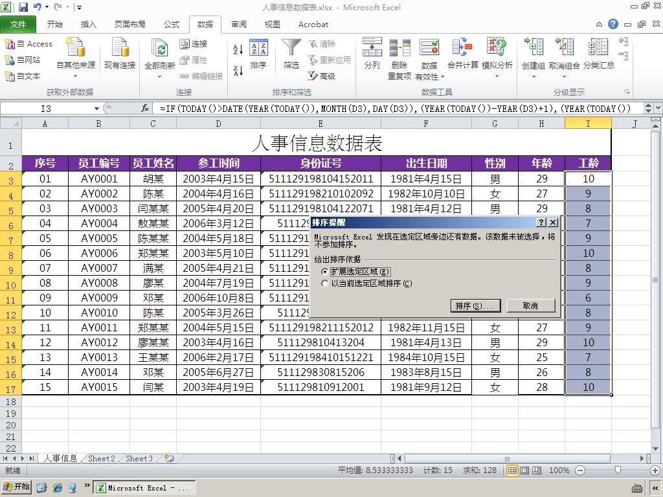663x497 pixels.
Task: Click cell with 胡某 name
Action: [x=153, y=179]
